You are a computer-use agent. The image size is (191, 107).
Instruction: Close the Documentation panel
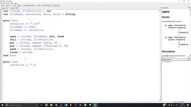(190, 8)
